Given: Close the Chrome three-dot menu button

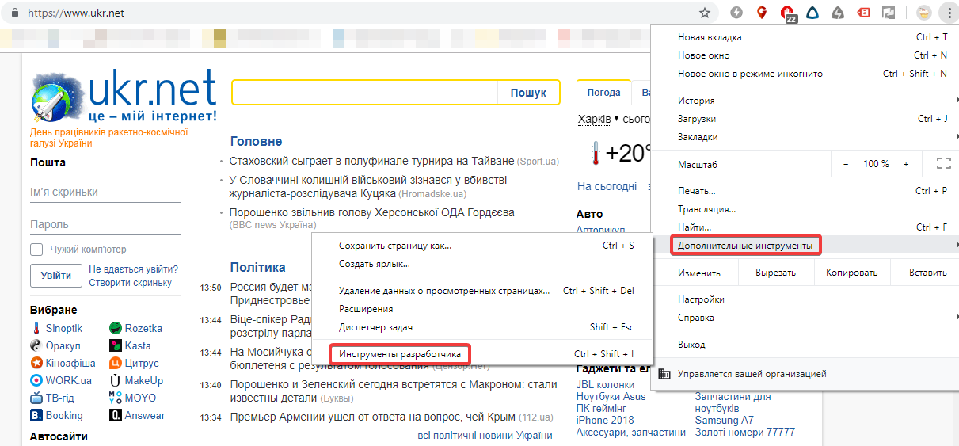Looking at the screenshot, I should 948,13.
